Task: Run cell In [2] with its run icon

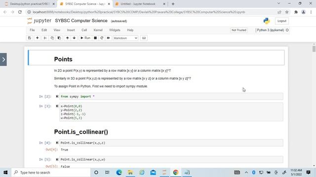Action: (57, 96)
